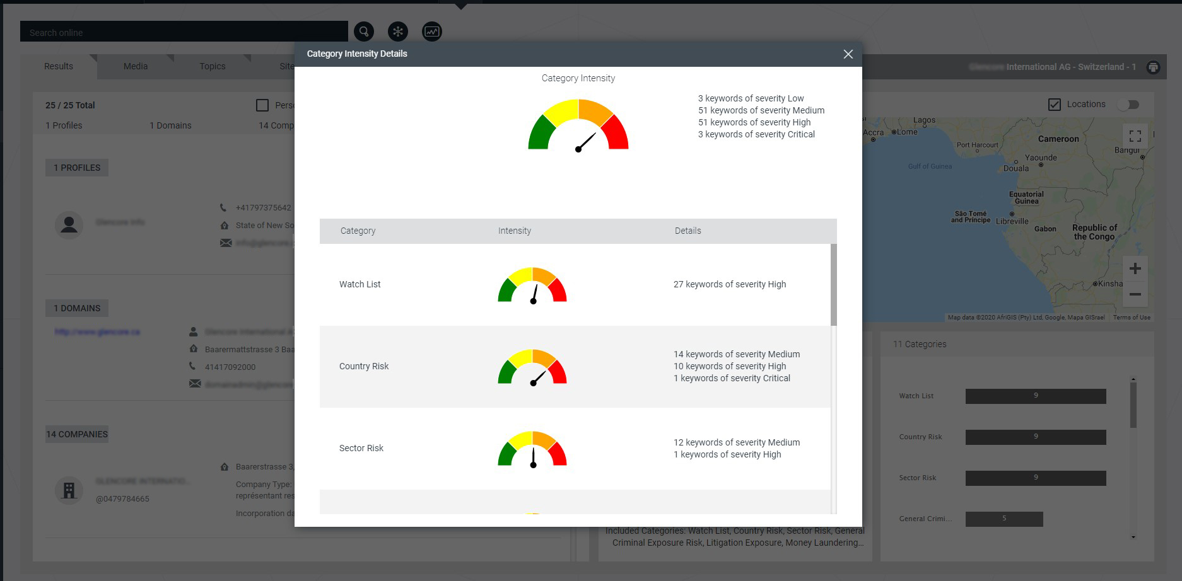Close the Category Intensity Details dialog
Viewport: 1182px width, 581px height.
click(x=848, y=54)
